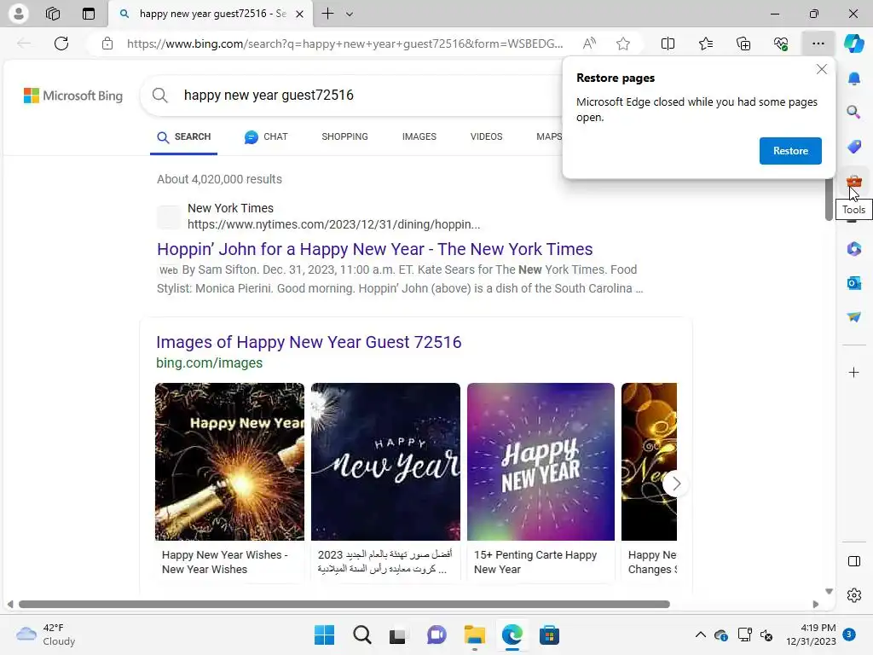The height and width of the screenshot is (655, 873).
Task: Dismiss the Restore pages popup
Action: click(822, 69)
